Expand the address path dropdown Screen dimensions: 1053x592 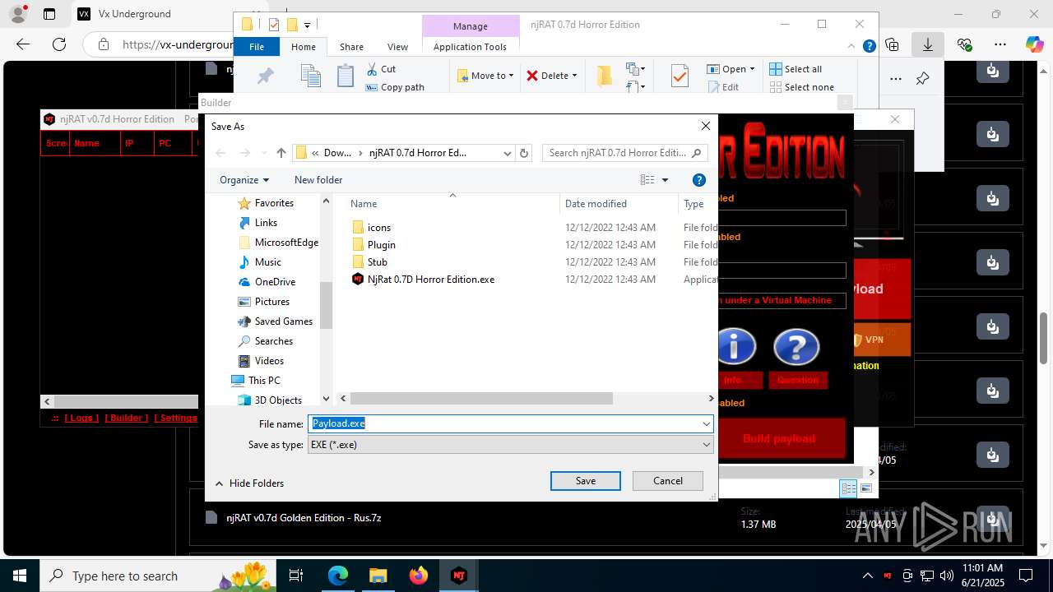[x=507, y=153]
